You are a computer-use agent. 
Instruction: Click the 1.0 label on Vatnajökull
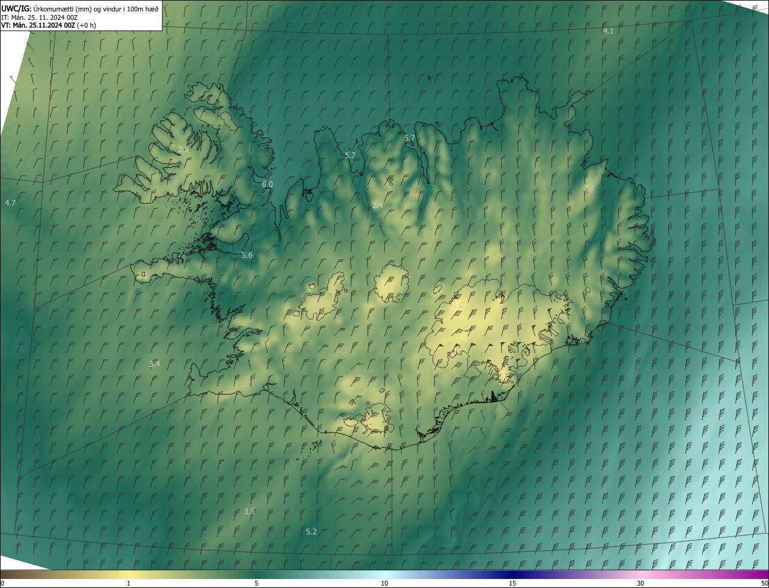tap(458, 305)
